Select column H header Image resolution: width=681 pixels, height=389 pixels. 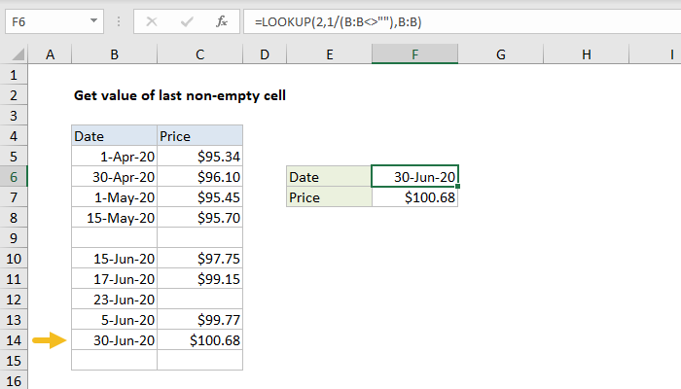click(587, 54)
